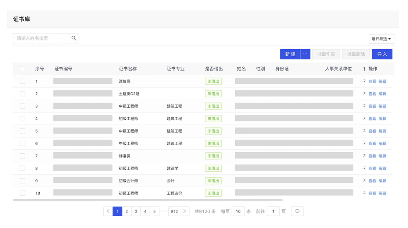Click the 新建 button
Viewport: 408px width, 228px height.
click(290, 54)
